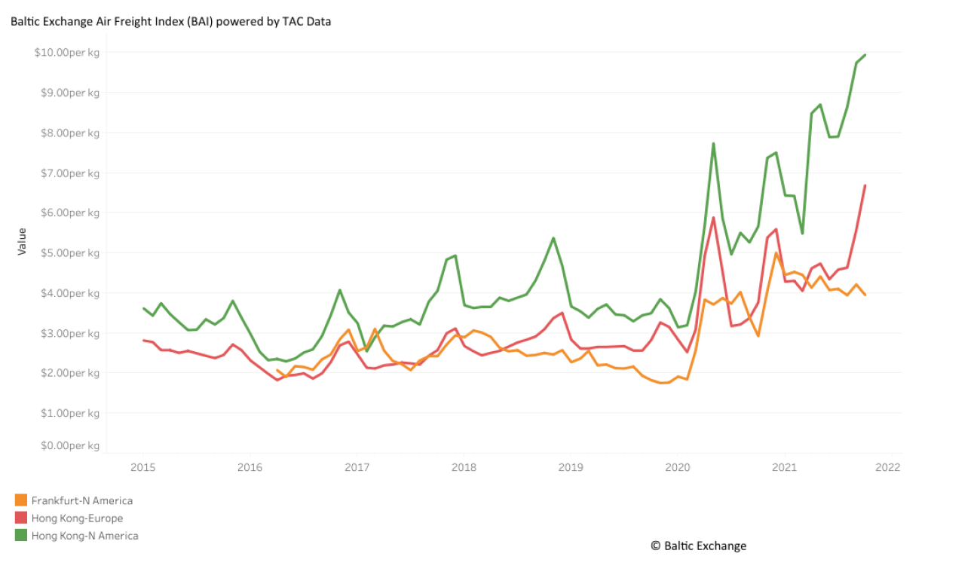This screenshot has width=980, height=584.
Task: Click the $0.00per kg y-axis label
Action: 69,445
